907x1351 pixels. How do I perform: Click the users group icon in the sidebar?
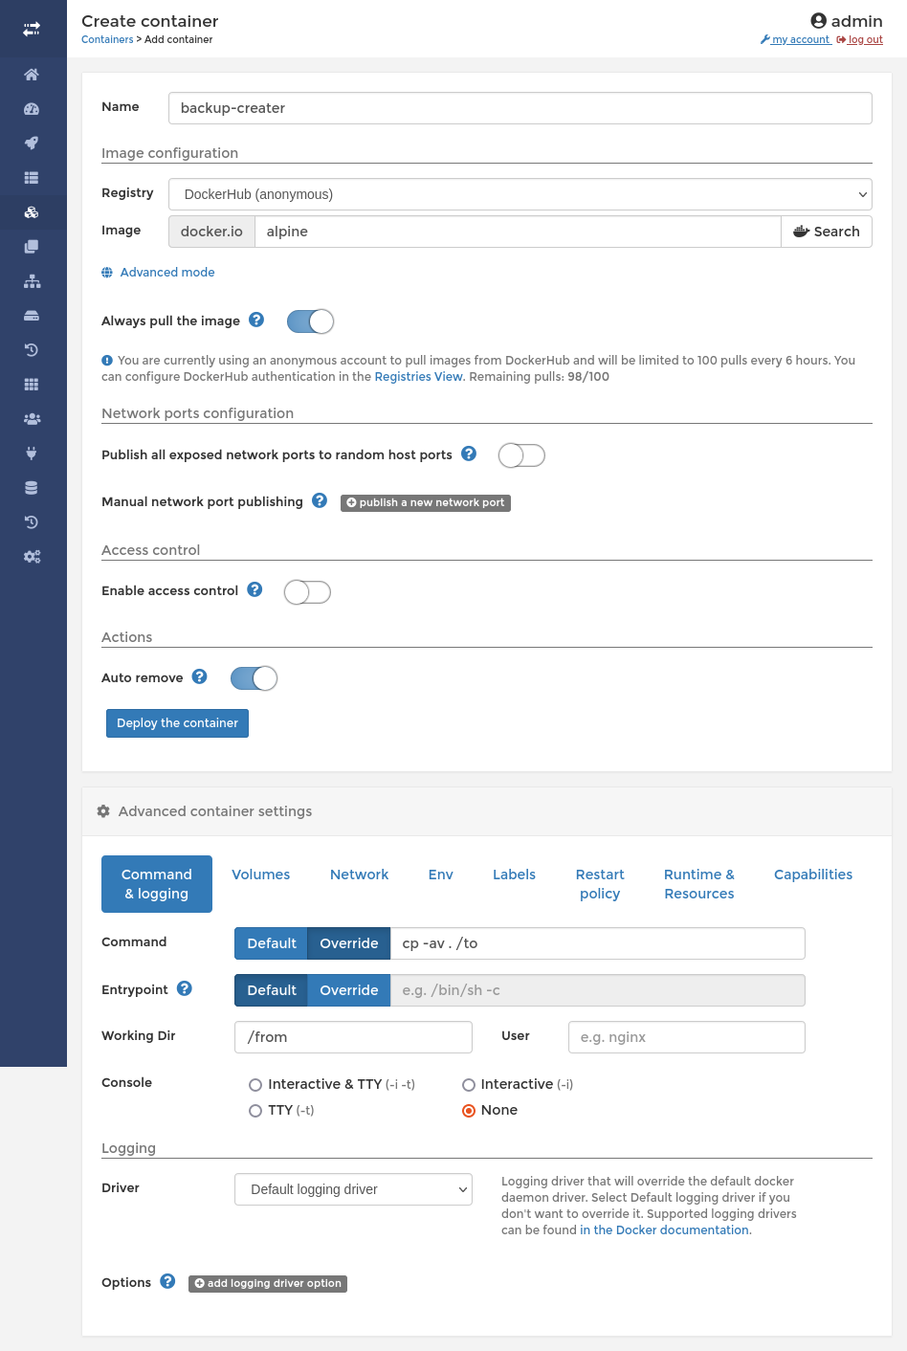coord(32,419)
